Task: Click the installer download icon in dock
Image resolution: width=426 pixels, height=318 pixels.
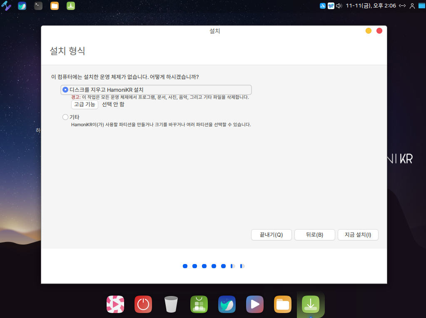Action: (x=311, y=304)
